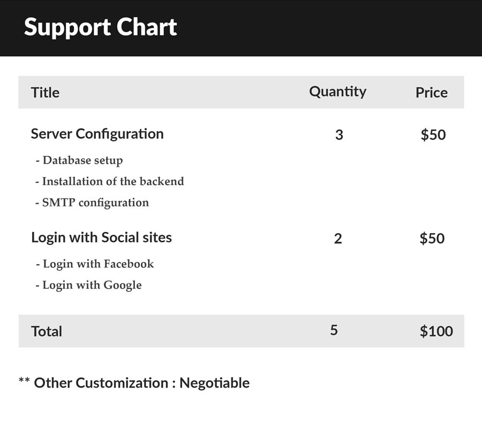482x424 pixels.
Task: Click the Server Configuration row title
Action: [x=97, y=134]
